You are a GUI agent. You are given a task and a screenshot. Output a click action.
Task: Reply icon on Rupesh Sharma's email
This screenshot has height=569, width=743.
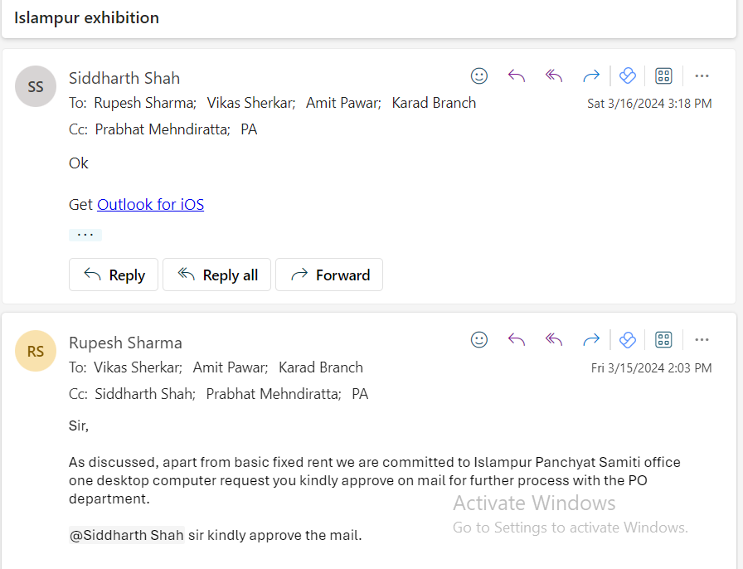(x=517, y=340)
